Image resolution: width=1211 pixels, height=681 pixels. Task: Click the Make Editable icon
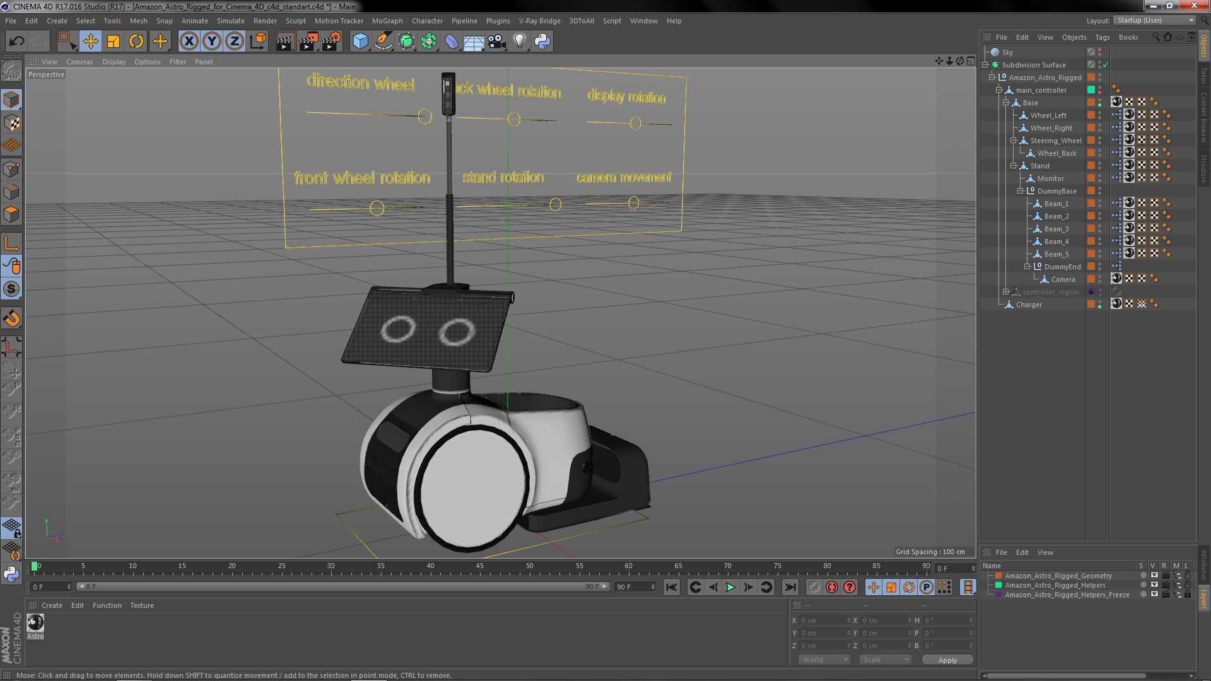pos(11,71)
